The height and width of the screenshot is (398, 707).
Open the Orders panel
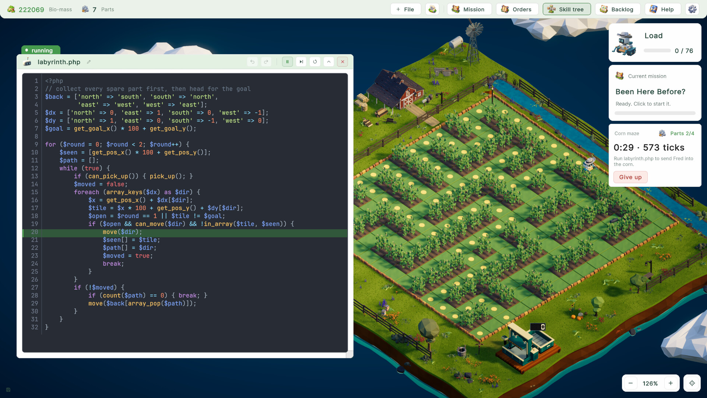(x=517, y=9)
